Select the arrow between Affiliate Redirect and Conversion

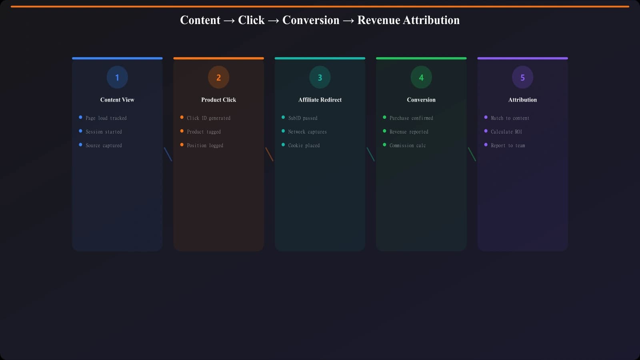[371, 155]
